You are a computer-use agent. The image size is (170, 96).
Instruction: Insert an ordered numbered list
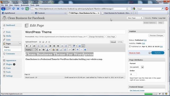tap(42, 46)
